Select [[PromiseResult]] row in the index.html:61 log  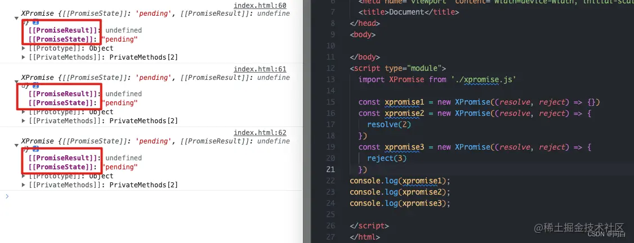(x=85, y=94)
